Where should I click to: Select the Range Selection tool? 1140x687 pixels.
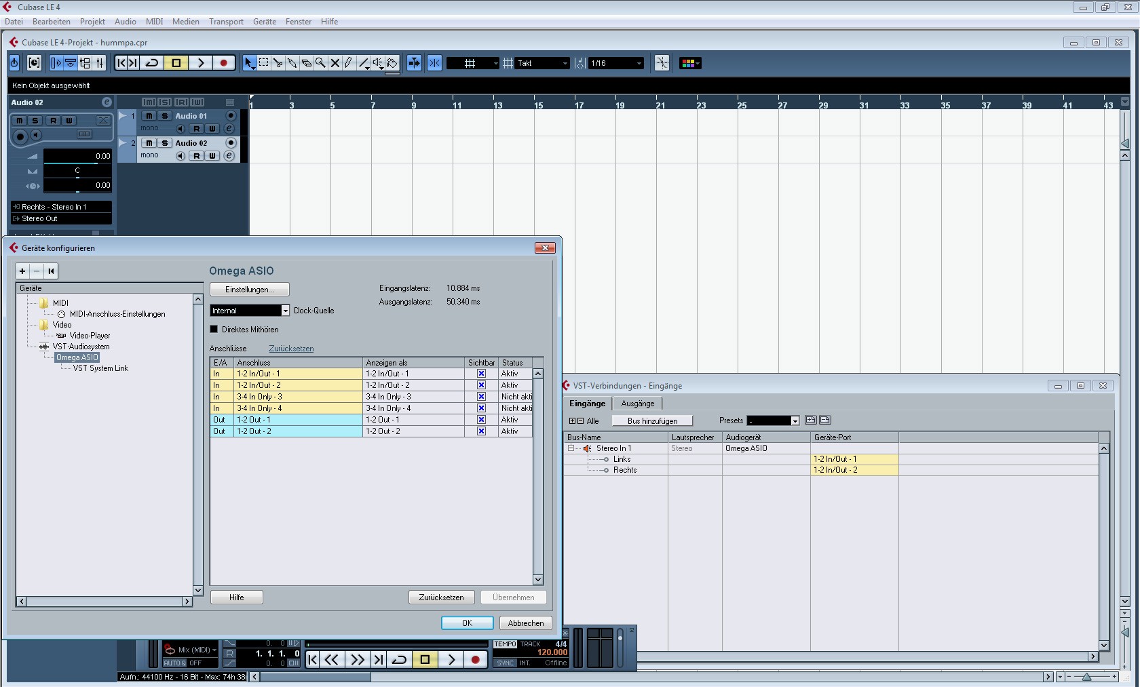point(264,63)
